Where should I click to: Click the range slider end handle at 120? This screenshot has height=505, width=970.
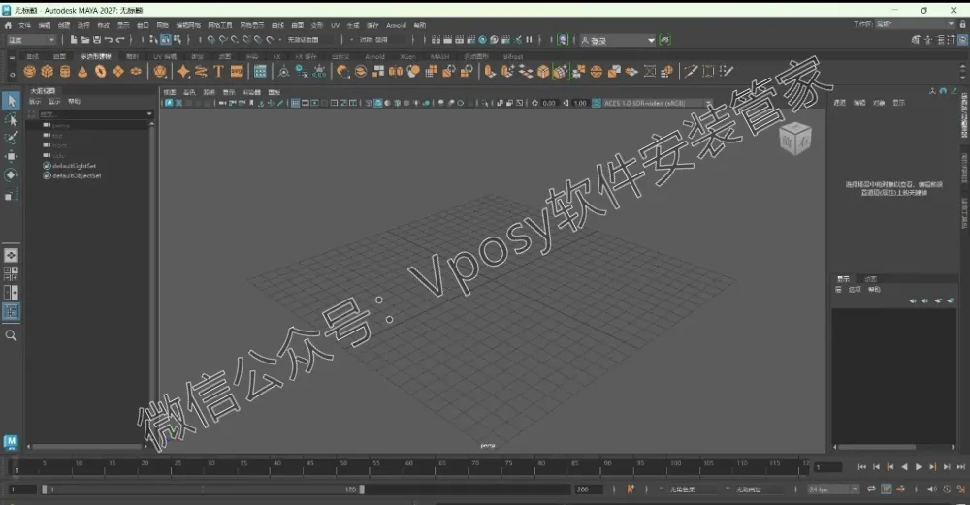pyautogui.click(x=362, y=489)
